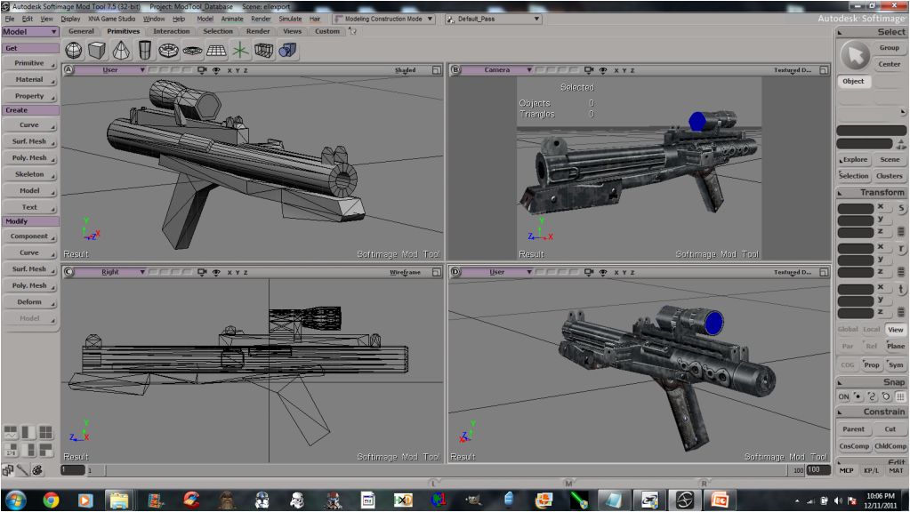Click the timeline scrub bar
The height and width of the screenshot is (512, 910).
point(446,470)
